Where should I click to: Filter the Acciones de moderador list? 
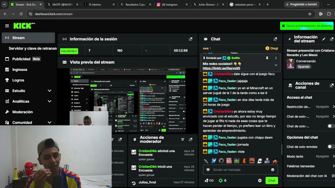tap(183, 139)
